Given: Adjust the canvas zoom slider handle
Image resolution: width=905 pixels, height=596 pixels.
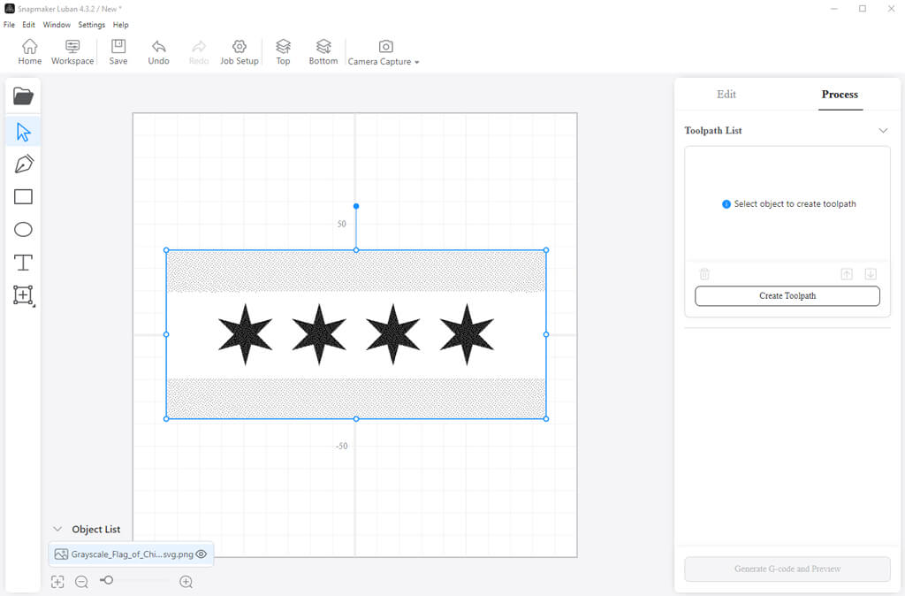Looking at the screenshot, I should point(107,581).
